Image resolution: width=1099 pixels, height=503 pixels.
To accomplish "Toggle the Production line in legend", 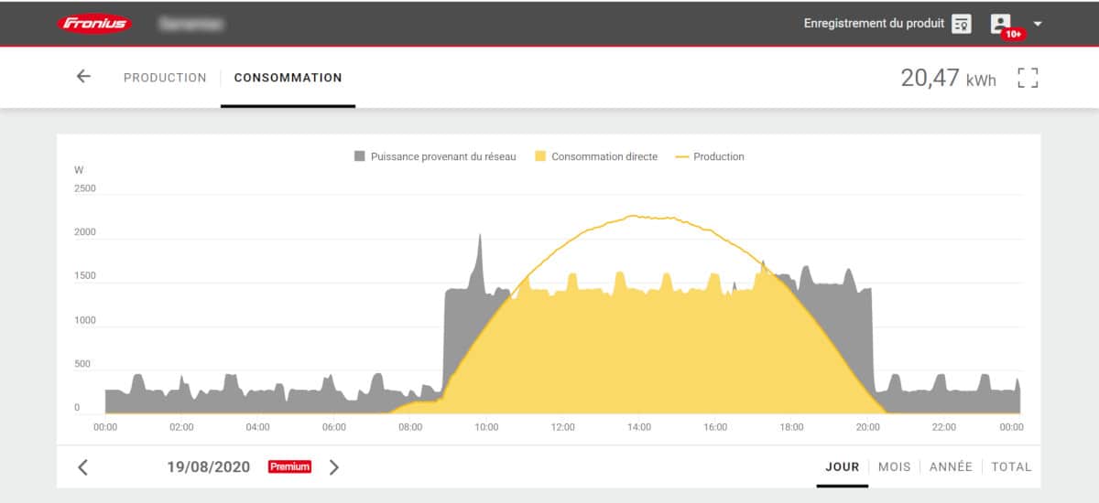I will (710, 156).
